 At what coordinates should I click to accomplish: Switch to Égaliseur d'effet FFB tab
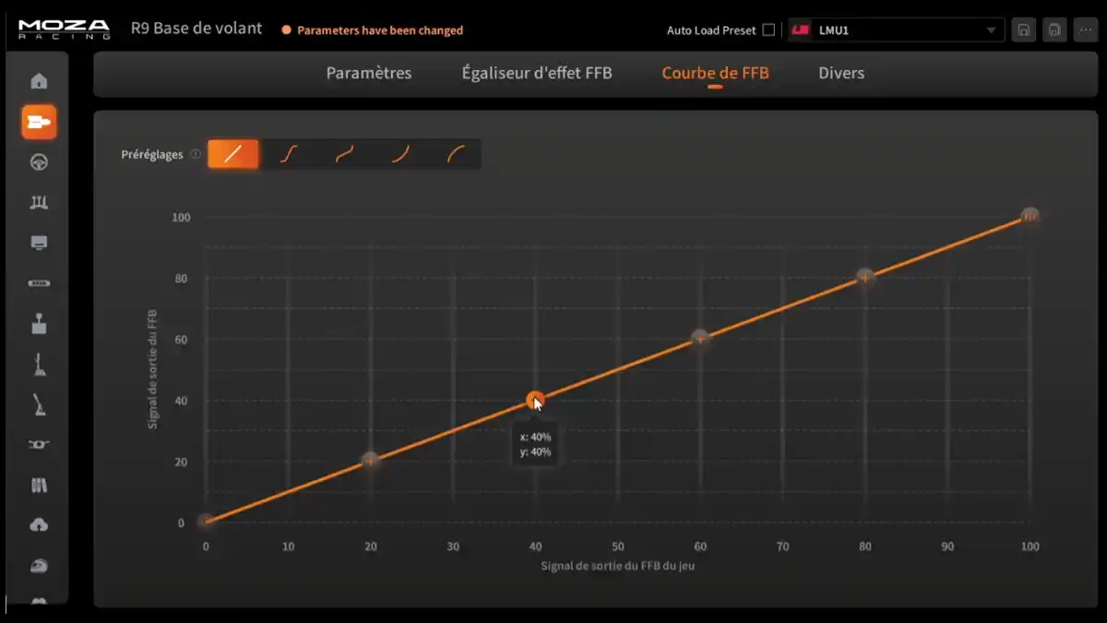(537, 73)
